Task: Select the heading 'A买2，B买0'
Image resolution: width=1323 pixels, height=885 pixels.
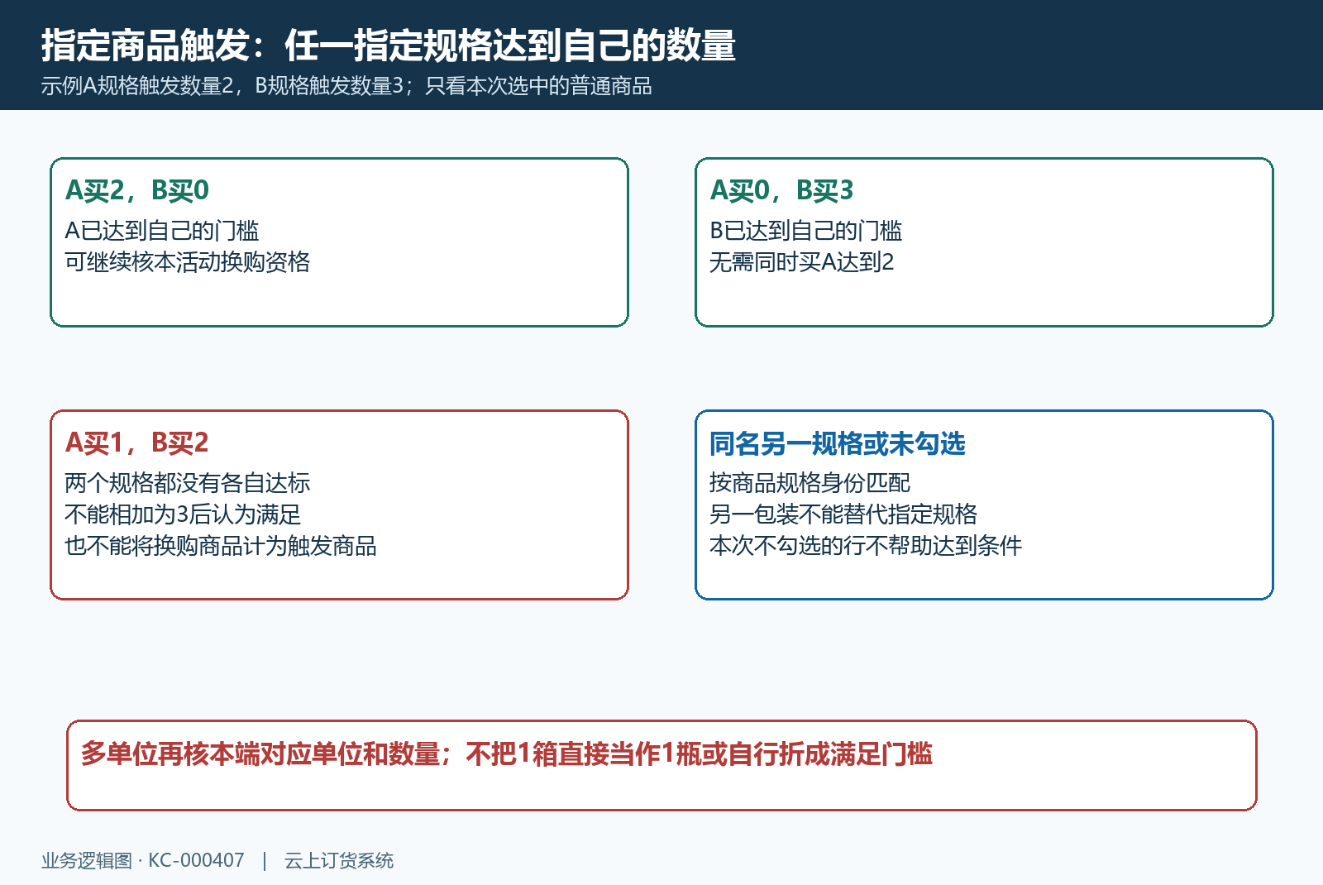Action: tap(137, 190)
